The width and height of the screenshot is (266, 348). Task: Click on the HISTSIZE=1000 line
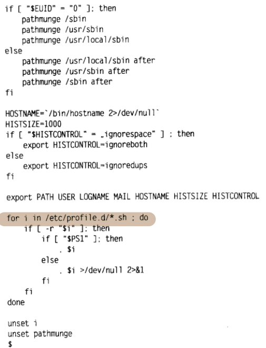pyautogui.click(x=33, y=124)
